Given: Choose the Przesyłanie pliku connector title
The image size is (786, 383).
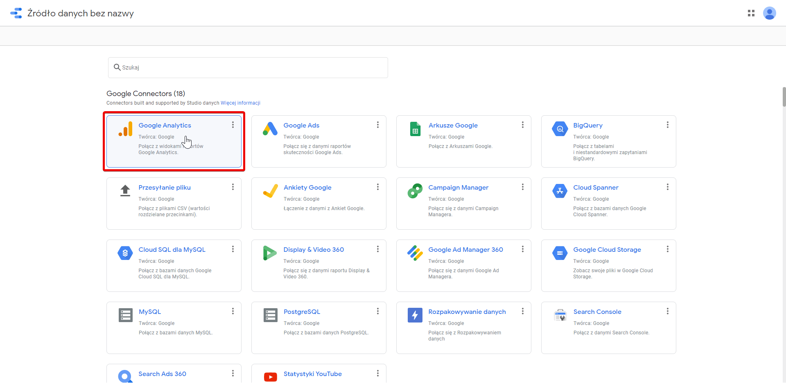Looking at the screenshot, I should pyautogui.click(x=165, y=188).
